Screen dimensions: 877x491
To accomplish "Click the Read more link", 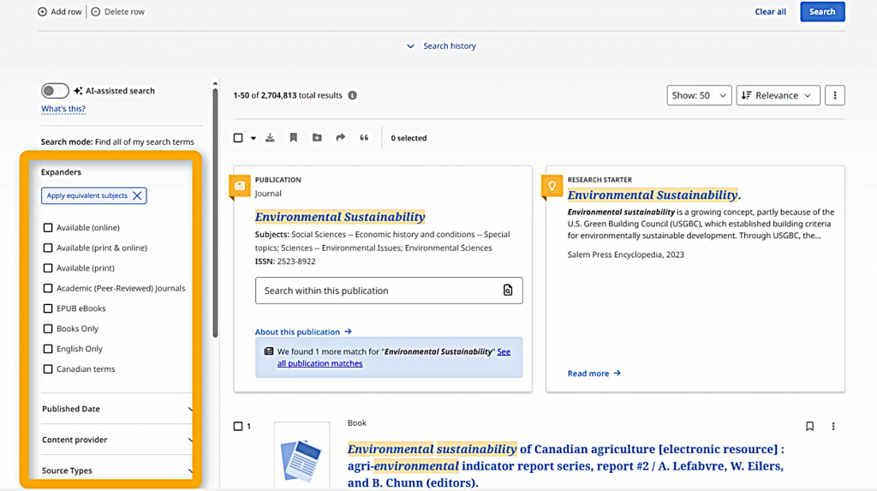I will [594, 374].
